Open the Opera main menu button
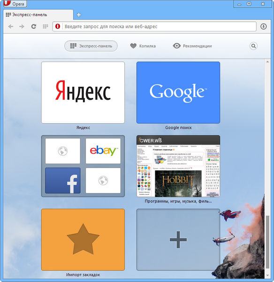This screenshot has width=274, height=282. (15, 4)
